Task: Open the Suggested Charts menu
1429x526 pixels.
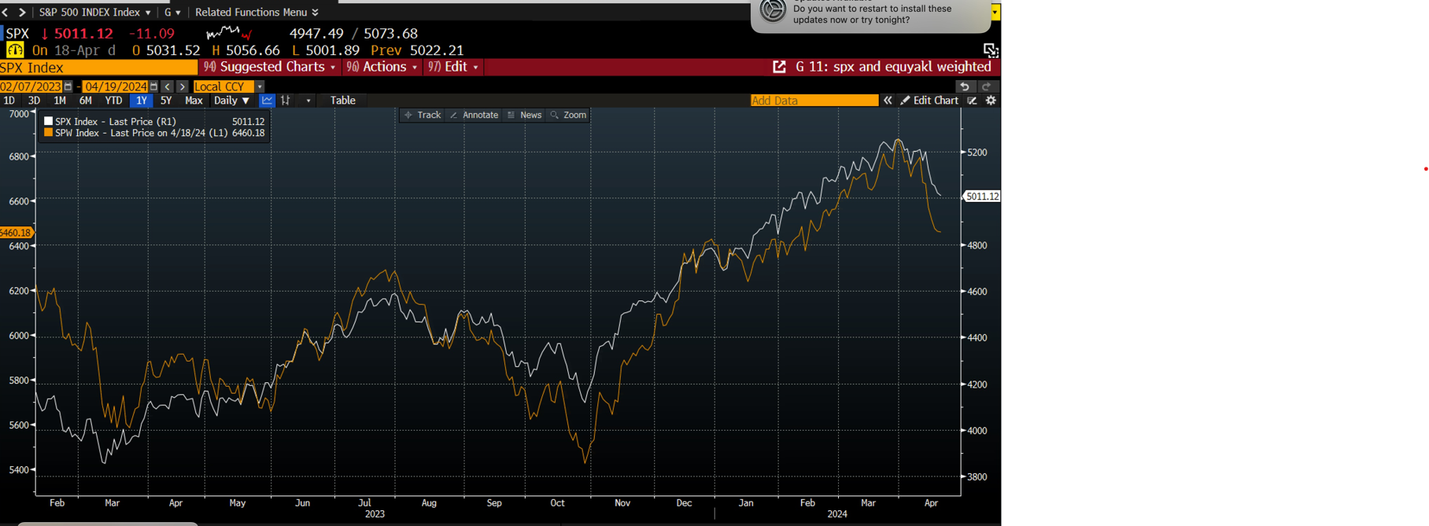Action: 271,67
